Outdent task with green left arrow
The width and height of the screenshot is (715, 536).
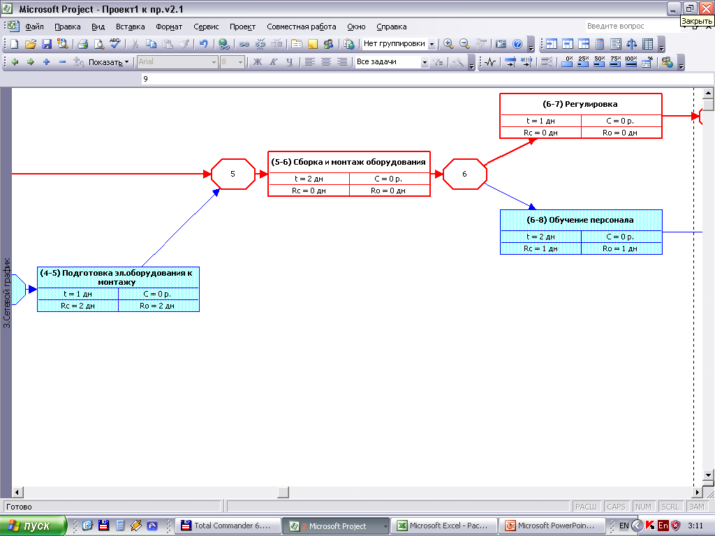pyautogui.click(x=15, y=62)
